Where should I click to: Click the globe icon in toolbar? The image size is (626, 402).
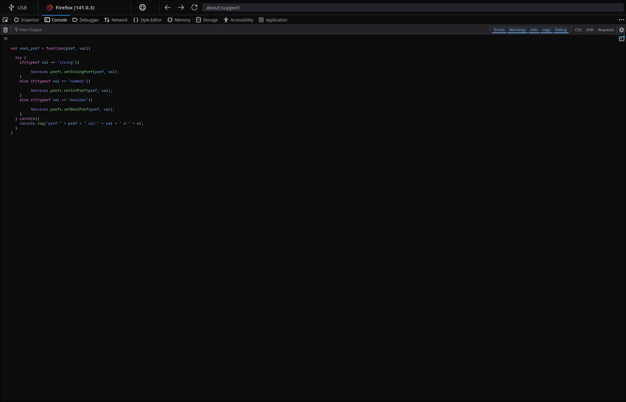click(143, 7)
